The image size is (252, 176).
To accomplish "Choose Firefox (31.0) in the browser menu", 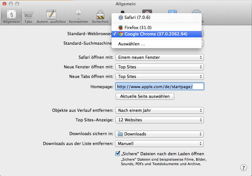I will click(x=156, y=27).
